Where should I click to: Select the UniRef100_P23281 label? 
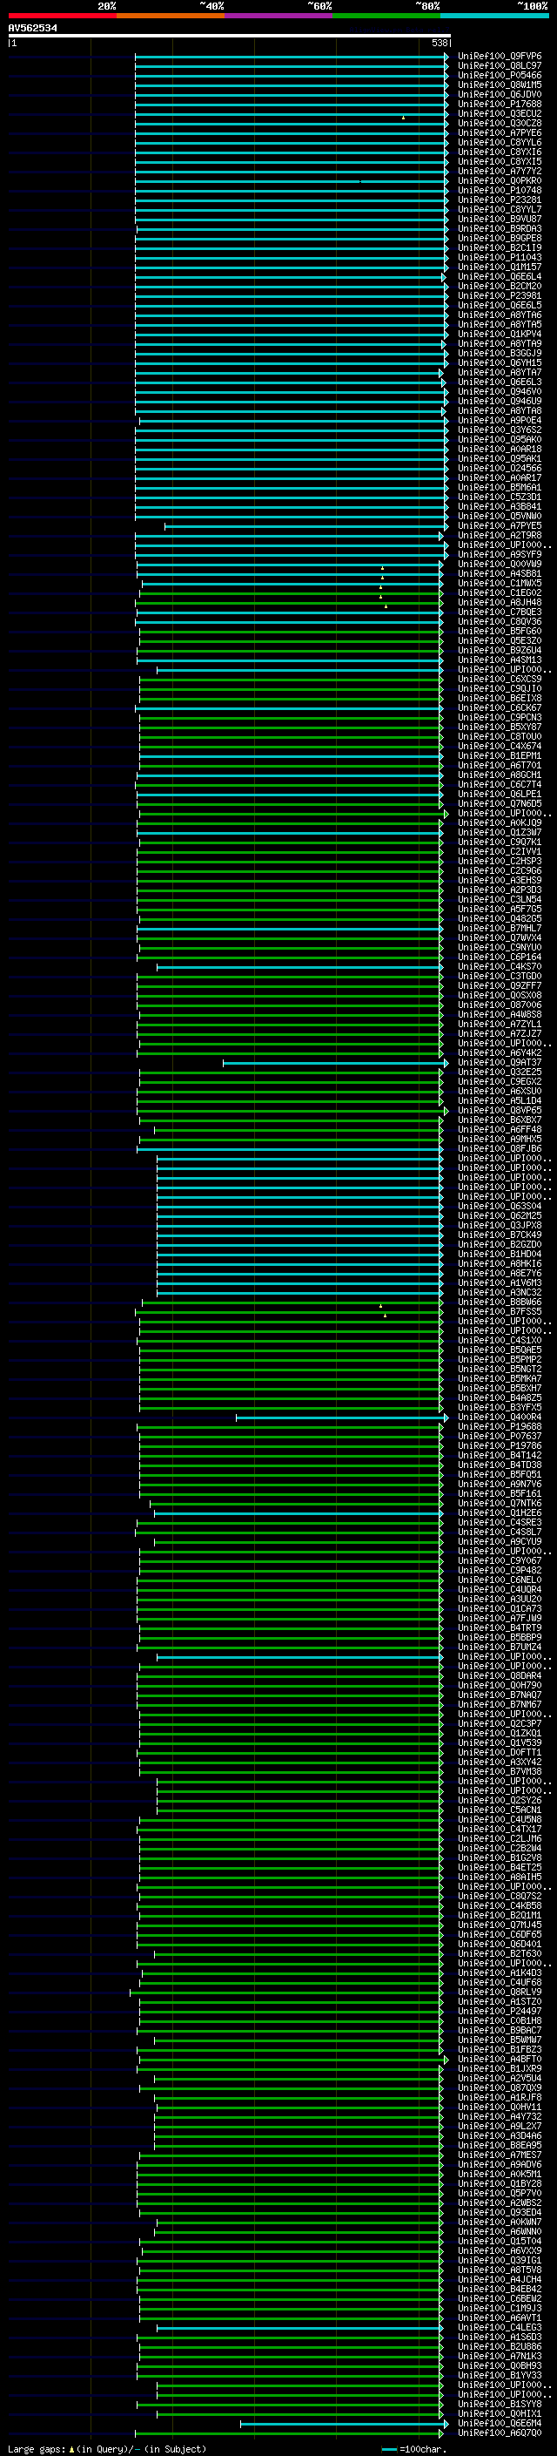(x=499, y=200)
